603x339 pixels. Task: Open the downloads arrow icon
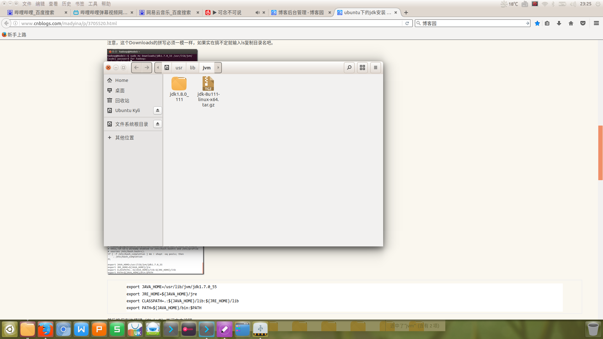(559, 23)
